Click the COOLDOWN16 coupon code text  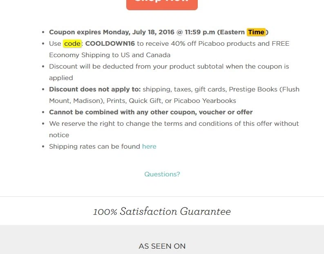click(x=110, y=44)
